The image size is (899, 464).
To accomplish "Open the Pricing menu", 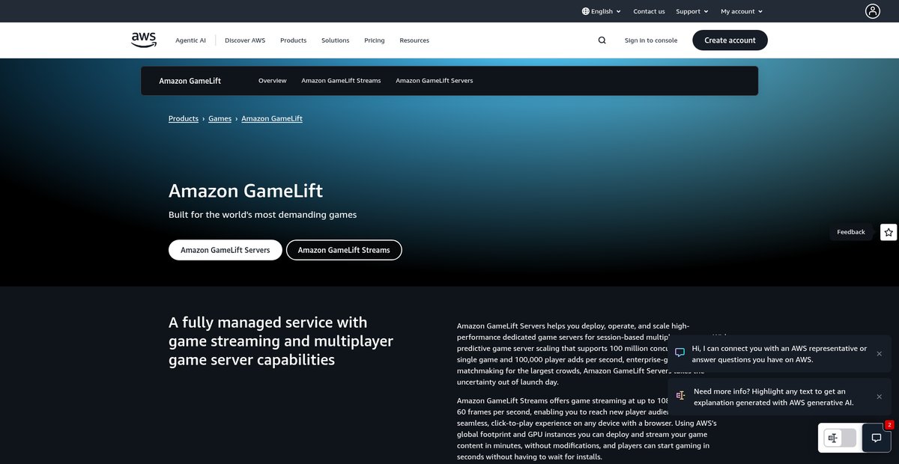I will (x=375, y=40).
